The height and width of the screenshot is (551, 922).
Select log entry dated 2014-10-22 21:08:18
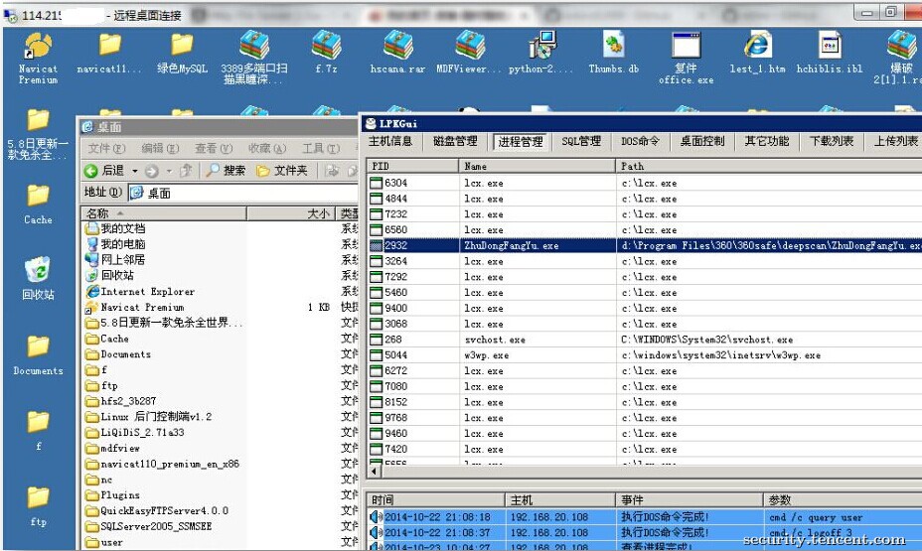(645, 517)
